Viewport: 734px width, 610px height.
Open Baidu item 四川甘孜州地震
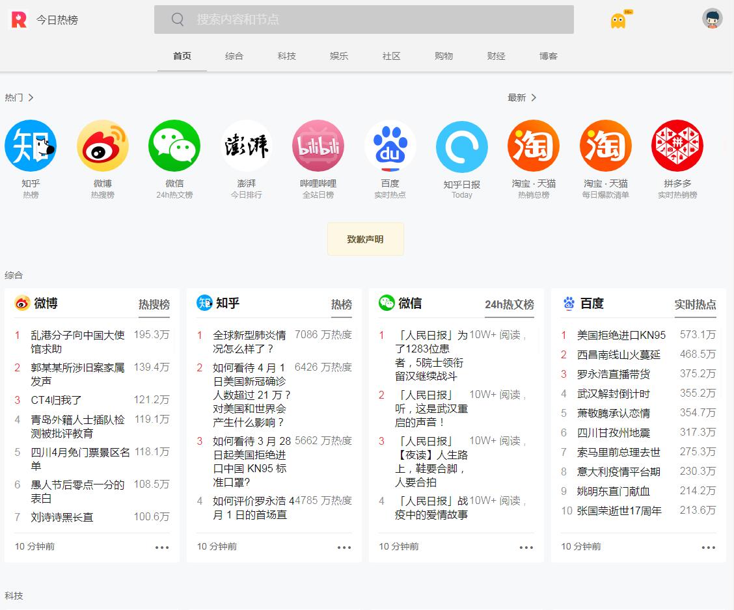[x=613, y=433]
